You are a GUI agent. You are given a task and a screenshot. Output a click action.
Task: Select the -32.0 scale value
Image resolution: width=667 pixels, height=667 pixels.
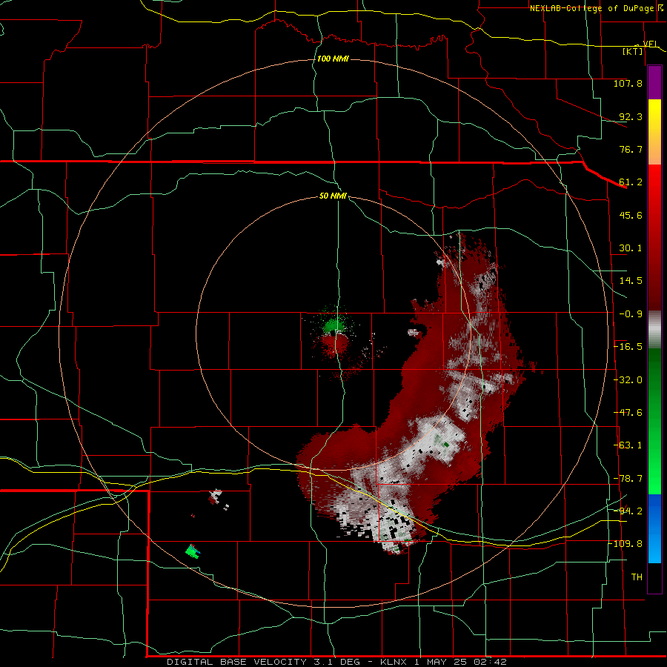coord(628,380)
